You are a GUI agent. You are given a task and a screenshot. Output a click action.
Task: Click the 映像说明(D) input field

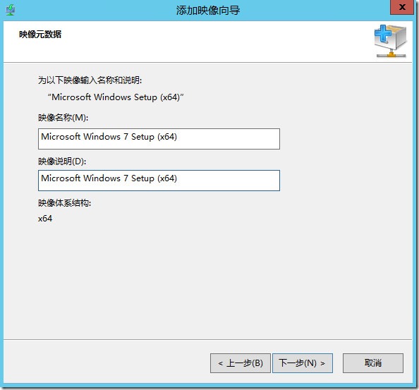click(159, 181)
